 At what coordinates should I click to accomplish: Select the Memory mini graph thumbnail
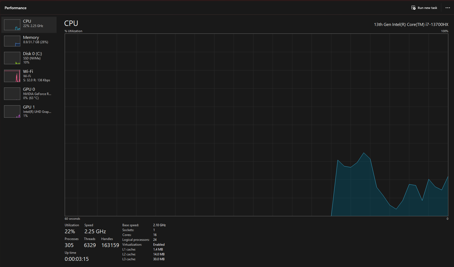click(12, 41)
